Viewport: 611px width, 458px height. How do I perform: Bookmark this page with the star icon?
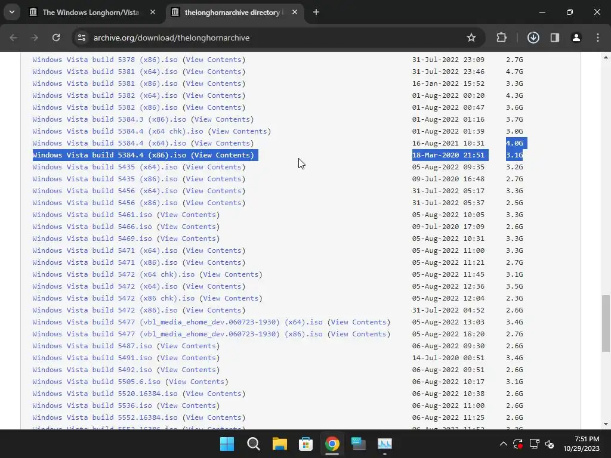[471, 38]
